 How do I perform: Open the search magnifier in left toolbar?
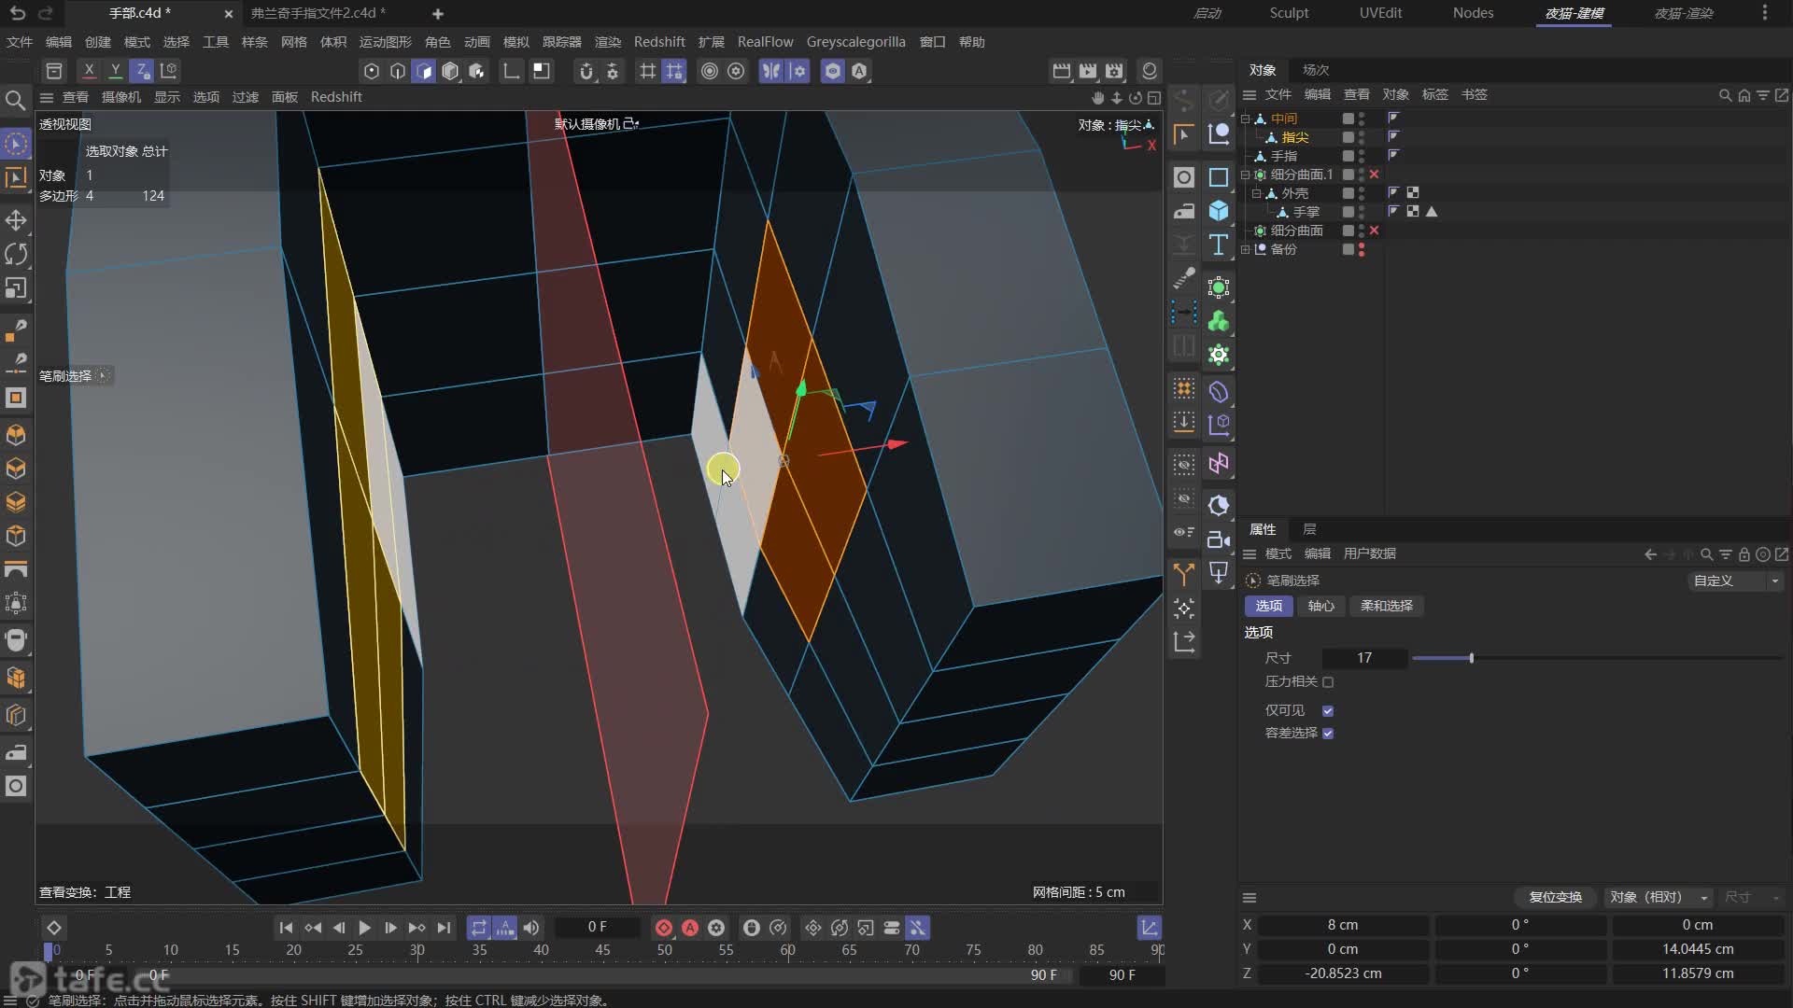(15, 100)
